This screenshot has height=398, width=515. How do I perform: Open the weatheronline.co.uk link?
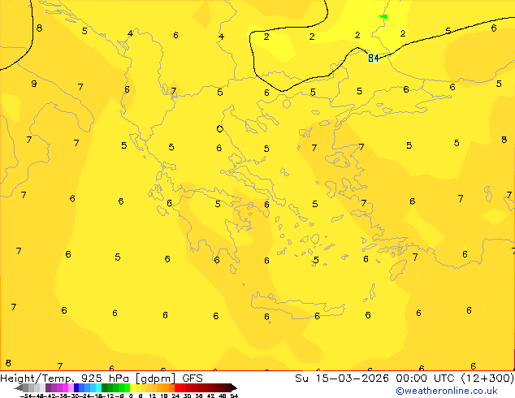point(446,391)
